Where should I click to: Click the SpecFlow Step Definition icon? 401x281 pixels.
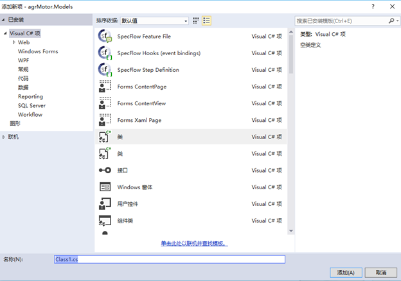pyautogui.click(x=105, y=70)
